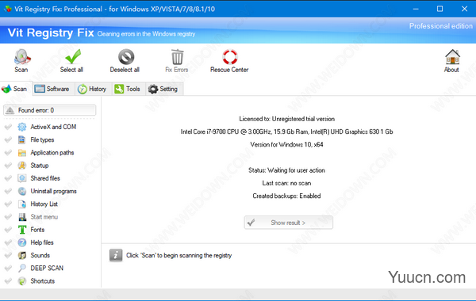Screen dimensions: 476x301
Task: Click the Show result button
Action: 289,223
